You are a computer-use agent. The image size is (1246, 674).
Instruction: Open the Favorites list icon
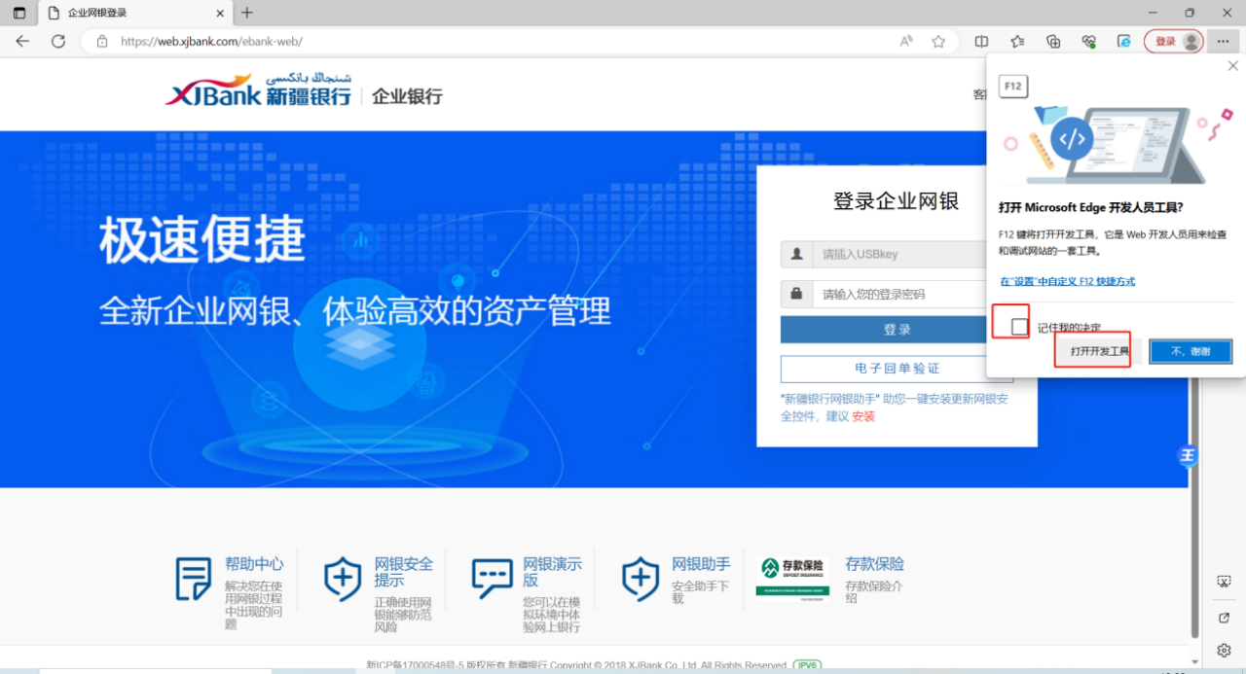pos(1017,42)
